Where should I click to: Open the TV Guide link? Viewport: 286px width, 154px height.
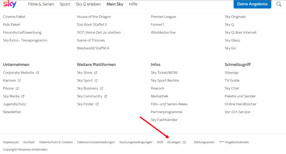(x=232, y=80)
